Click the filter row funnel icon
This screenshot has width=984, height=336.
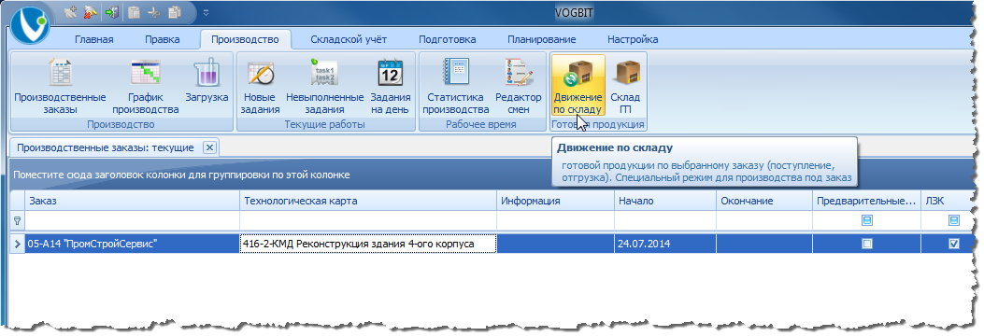click(x=18, y=220)
